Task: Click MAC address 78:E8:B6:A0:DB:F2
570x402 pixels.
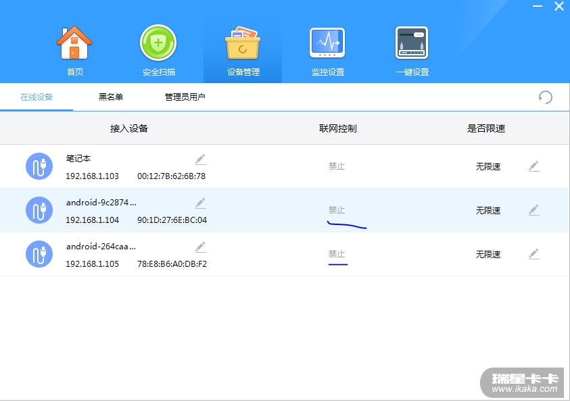Action: pos(172,264)
